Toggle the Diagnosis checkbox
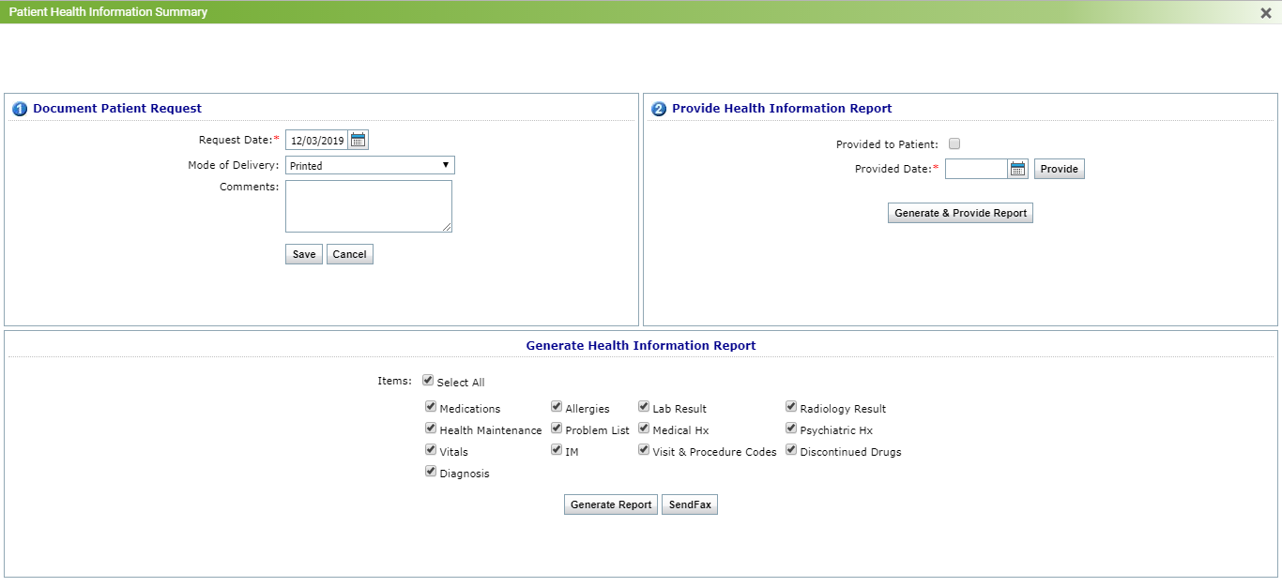 431,472
